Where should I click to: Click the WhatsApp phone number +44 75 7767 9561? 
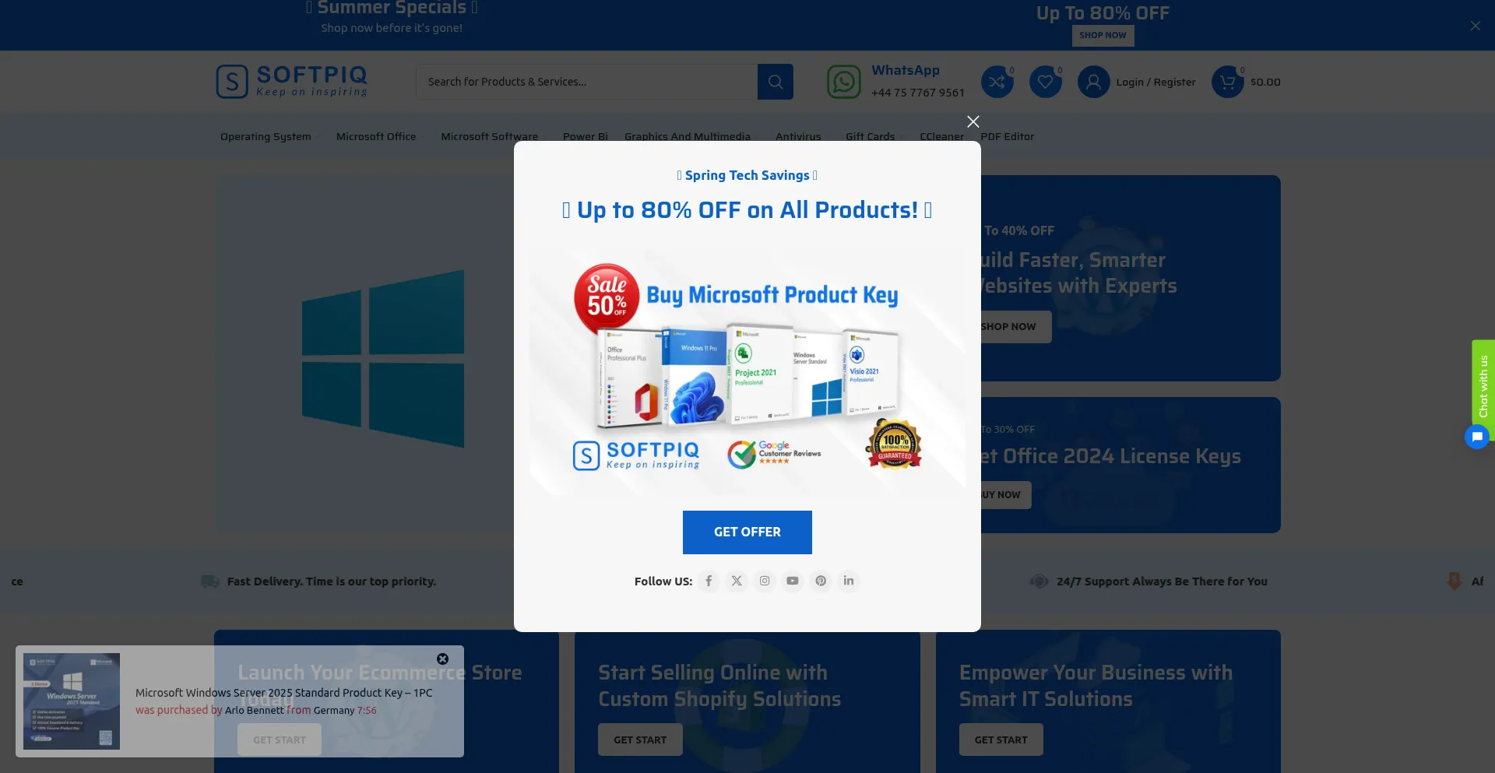coord(918,93)
